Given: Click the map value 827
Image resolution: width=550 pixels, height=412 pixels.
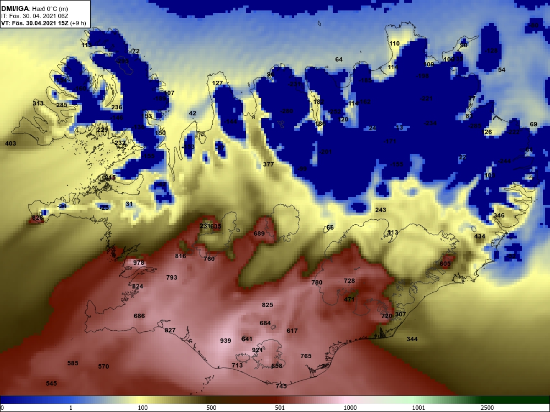Looking at the screenshot, I should point(170,330).
